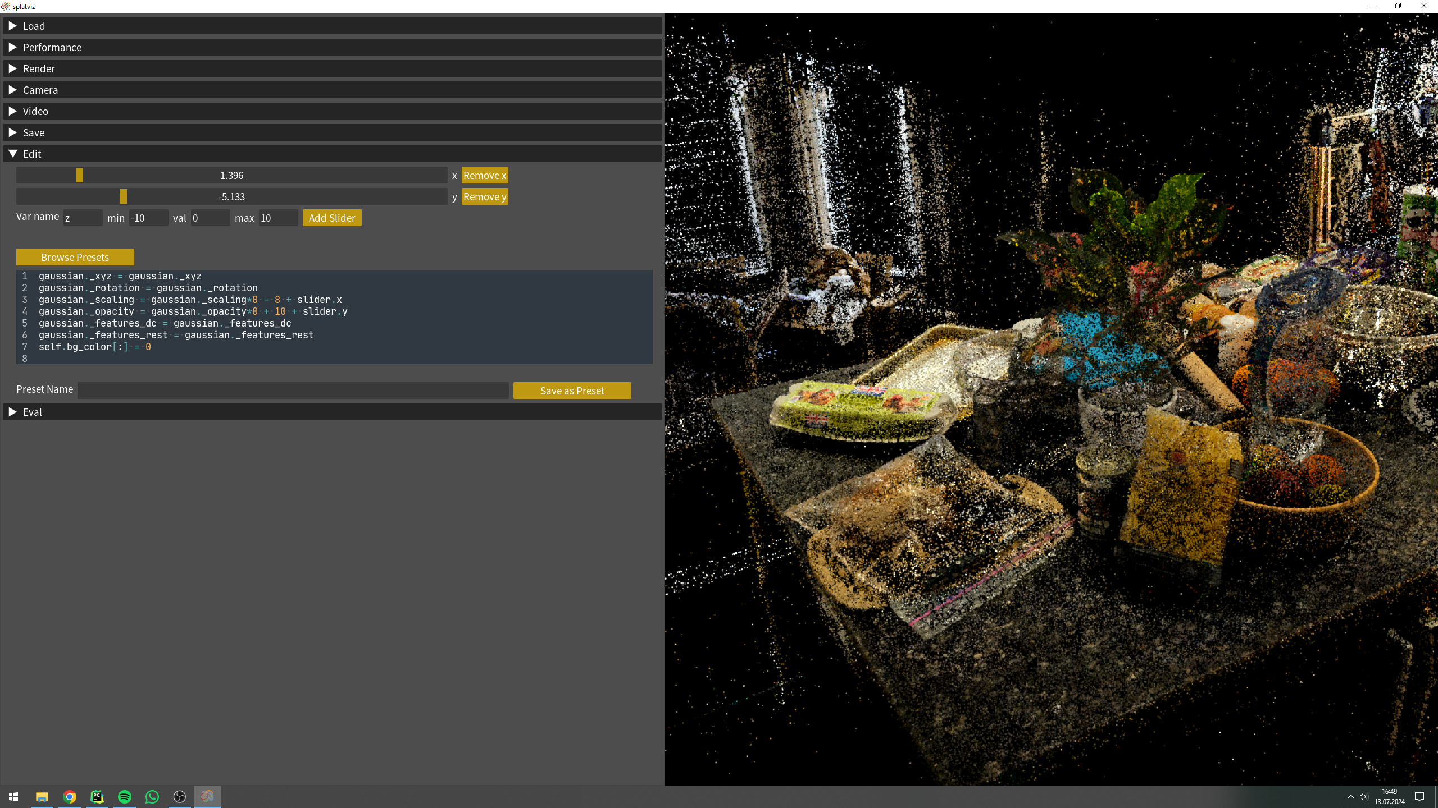Screen dimensions: 1438x808
Task: Click the Remove y button
Action: point(485,196)
